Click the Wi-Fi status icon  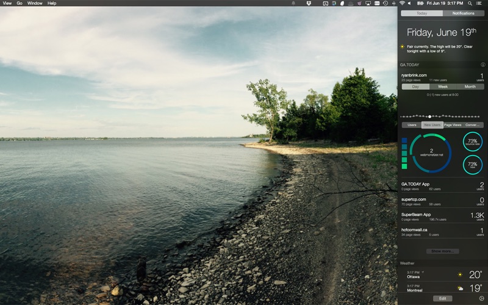402,3
